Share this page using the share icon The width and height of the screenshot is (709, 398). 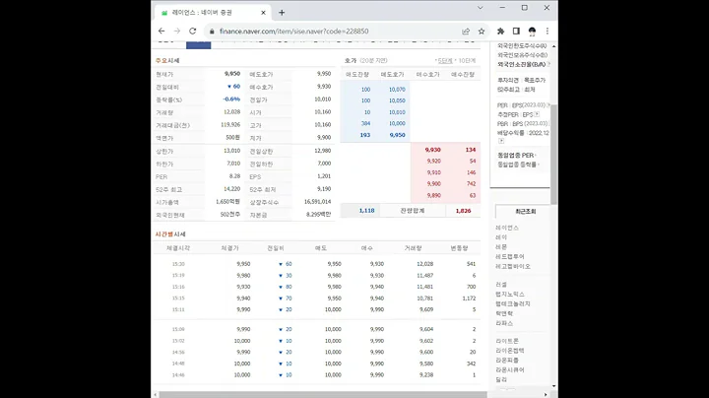466,32
